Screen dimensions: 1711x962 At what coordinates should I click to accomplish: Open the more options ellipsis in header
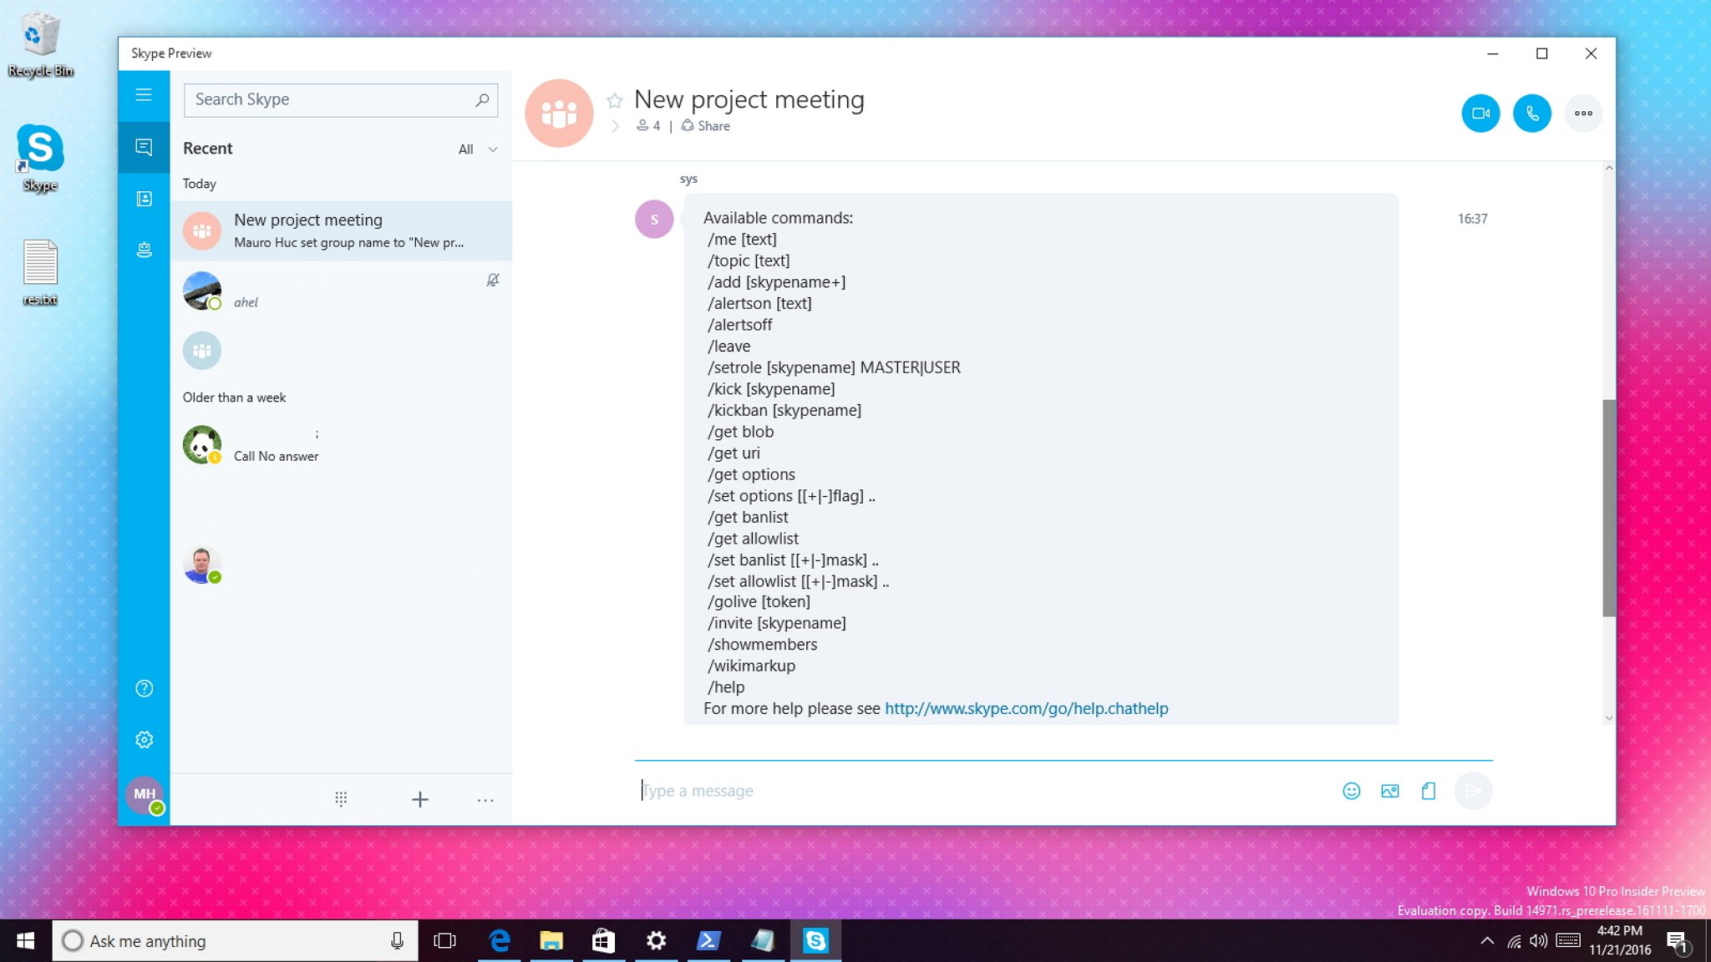(x=1583, y=114)
